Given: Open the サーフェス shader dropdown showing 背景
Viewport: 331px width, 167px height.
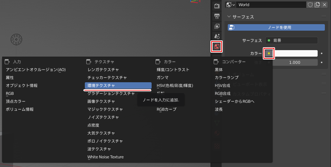Looking at the screenshot, I should 291,40.
